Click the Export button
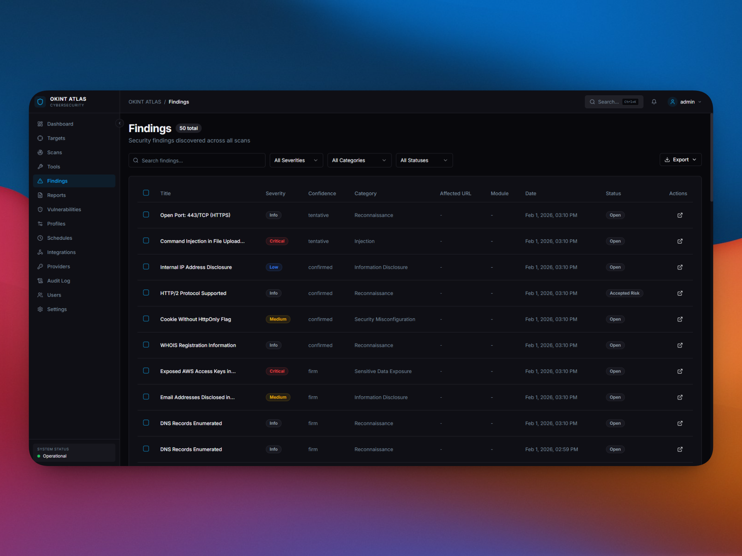Viewport: 742px width, 556px height. [680, 159]
